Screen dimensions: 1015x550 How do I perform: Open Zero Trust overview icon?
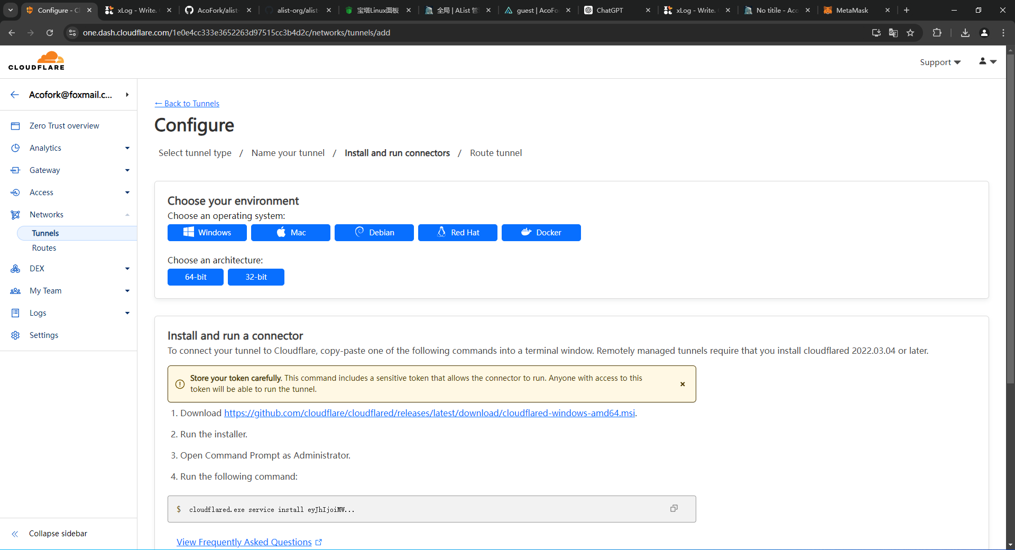[x=15, y=126]
